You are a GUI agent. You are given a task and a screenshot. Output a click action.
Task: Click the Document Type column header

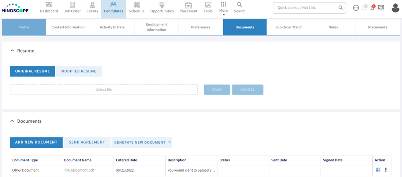36,160
